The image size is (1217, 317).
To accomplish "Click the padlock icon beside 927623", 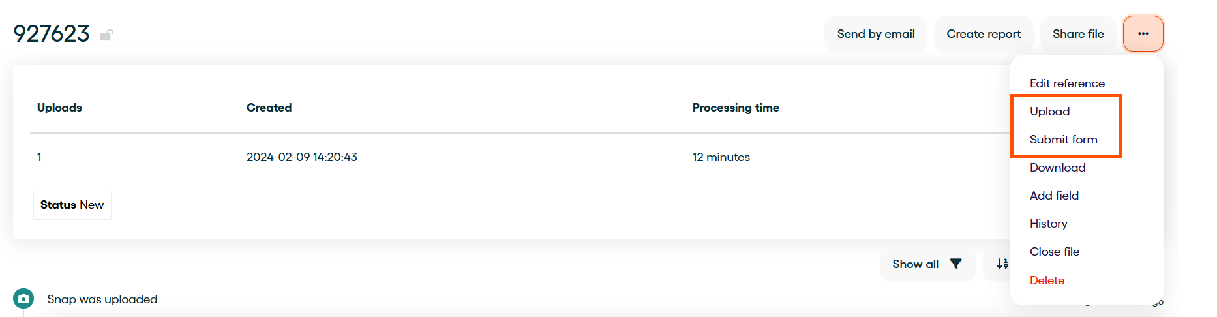I will coord(106,35).
